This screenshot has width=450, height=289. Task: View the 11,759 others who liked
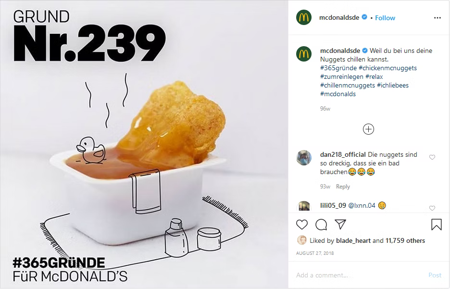click(x=405, y=240)
